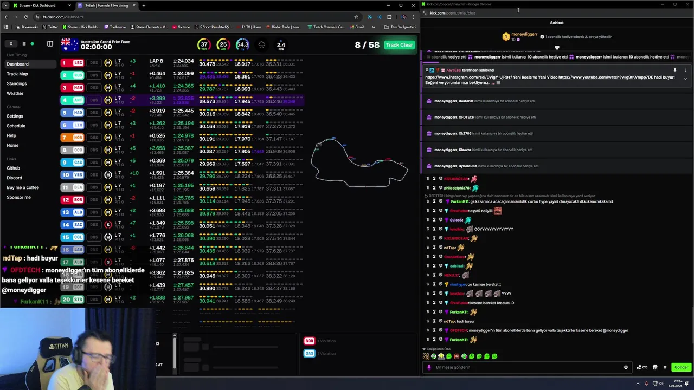694x390 pixels.
Task: Reload the f1-dash page
Action: pos(25,17)
